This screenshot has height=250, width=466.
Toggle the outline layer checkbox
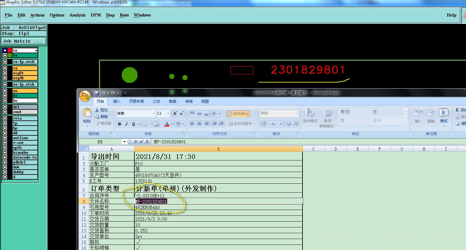pyautogui.click(x=5, y=138)
